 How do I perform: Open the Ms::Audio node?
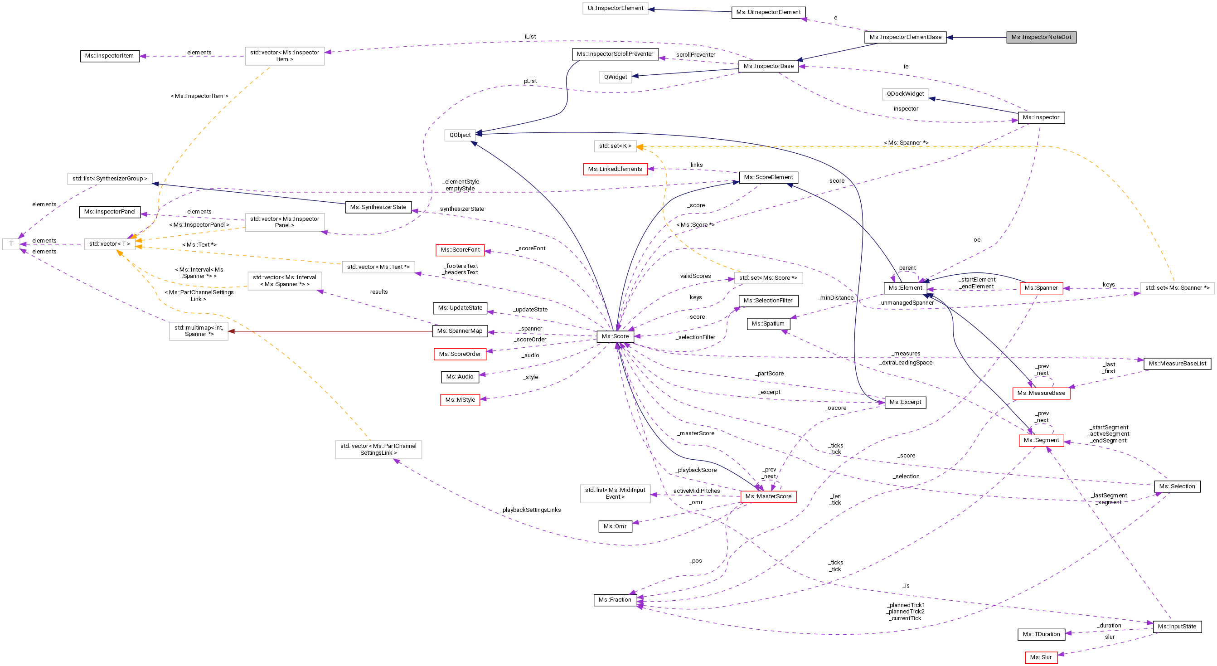(x=460, y=377)
